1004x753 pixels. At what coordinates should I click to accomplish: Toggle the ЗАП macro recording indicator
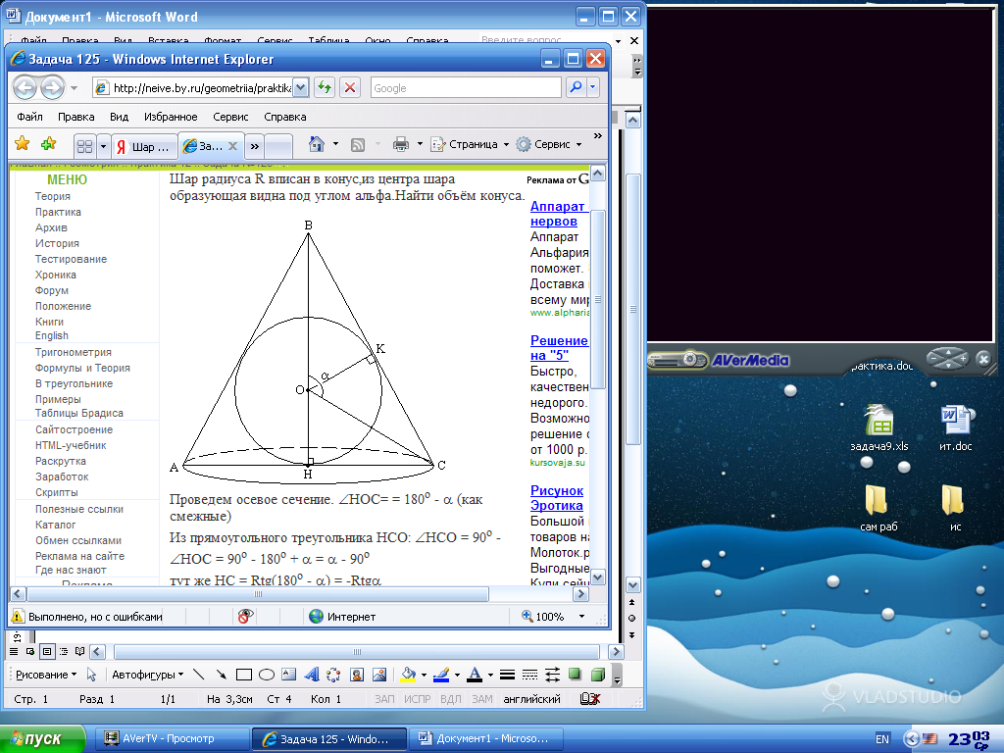click(384, 699)
